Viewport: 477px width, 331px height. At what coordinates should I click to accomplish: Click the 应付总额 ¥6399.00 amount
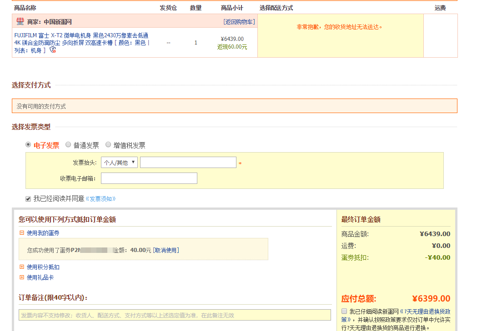431,298
